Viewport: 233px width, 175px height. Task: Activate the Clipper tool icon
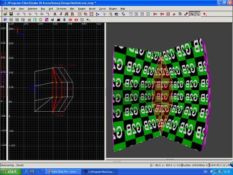pos(97,14)
